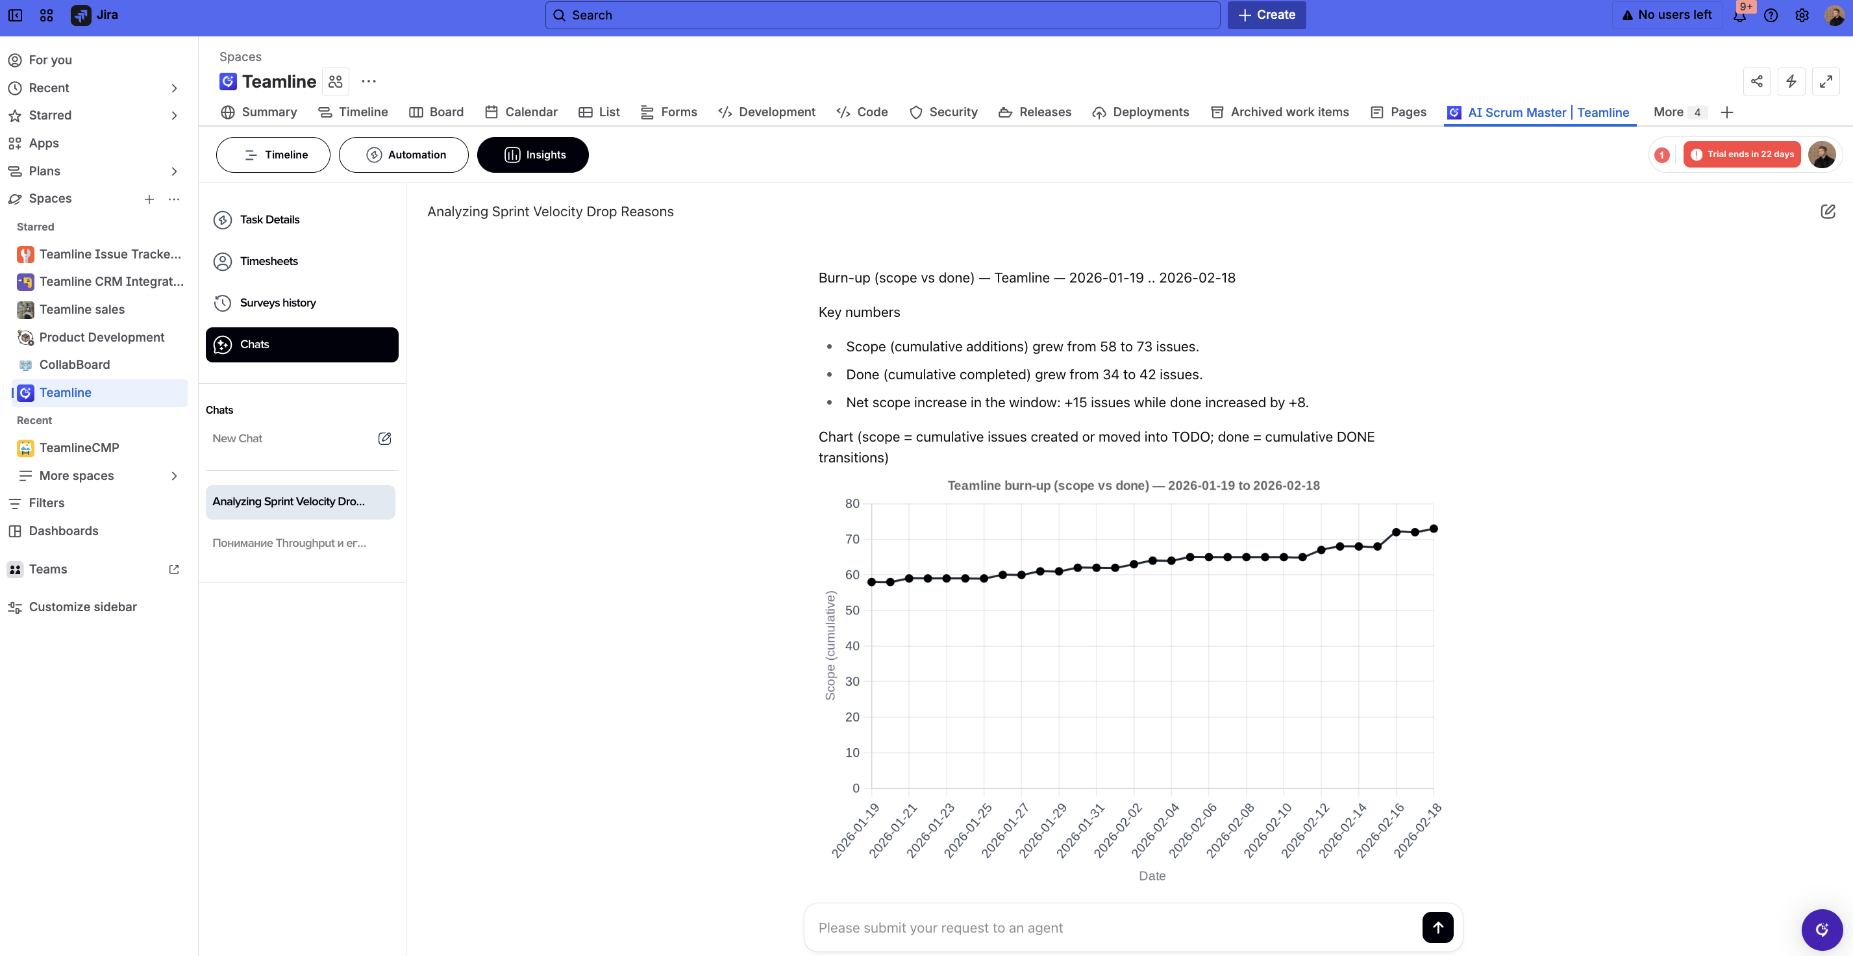Open Timesheets in the insights menu
The width and height of the screenshot is (1853, 956).
(x=302, y=261)
